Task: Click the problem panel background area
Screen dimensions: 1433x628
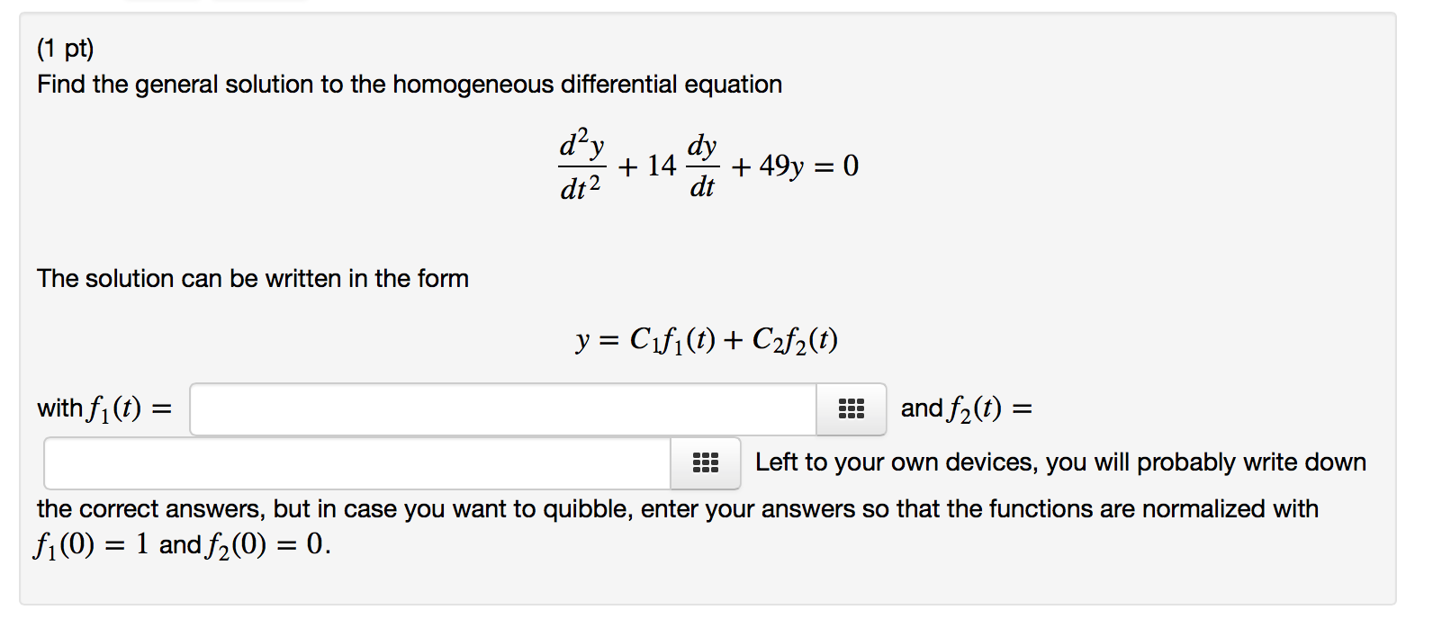Action: tap(1170, 225)
